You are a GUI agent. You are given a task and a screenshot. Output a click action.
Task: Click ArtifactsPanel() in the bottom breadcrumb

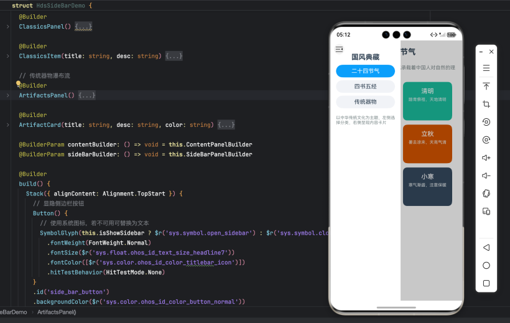(x=57, y=312)
